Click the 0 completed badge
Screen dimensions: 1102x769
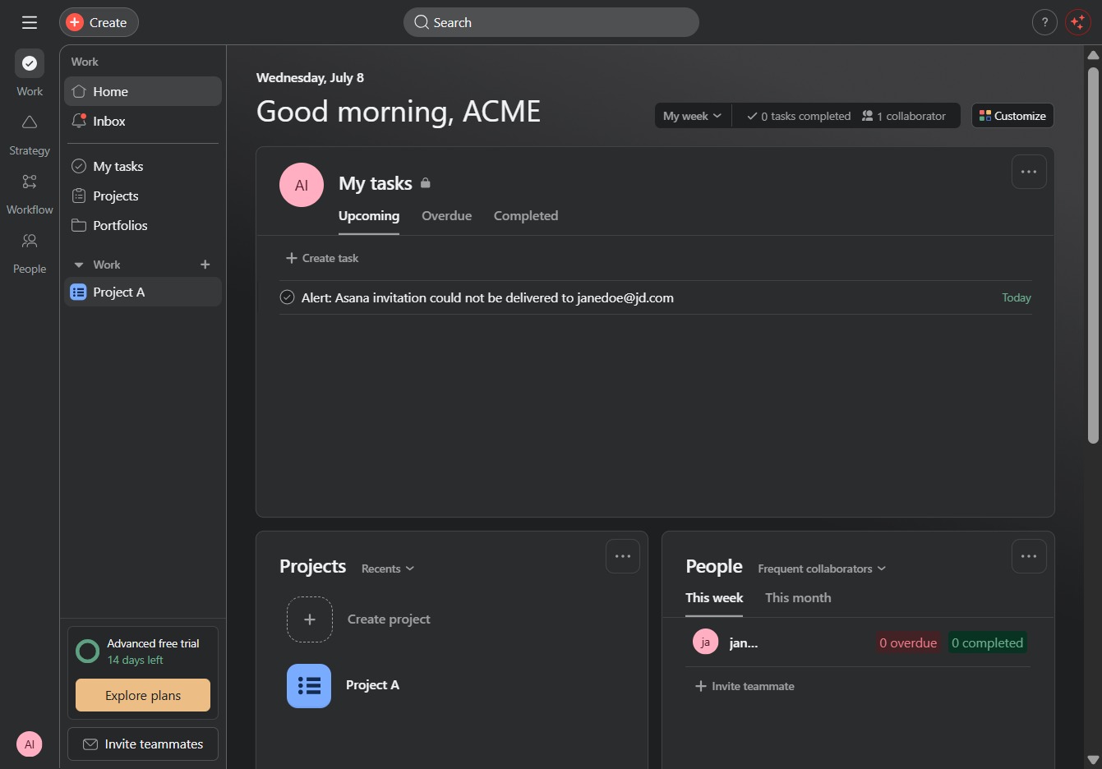(x=987, y=643)
